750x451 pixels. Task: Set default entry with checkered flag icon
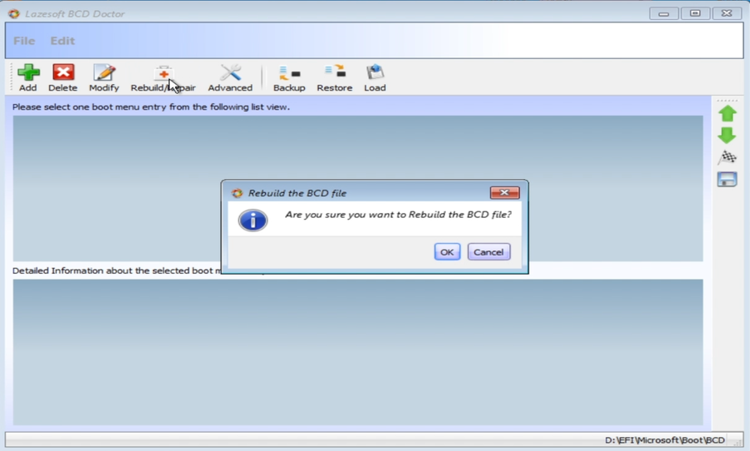pyautogui.click(x=727, y=157)
